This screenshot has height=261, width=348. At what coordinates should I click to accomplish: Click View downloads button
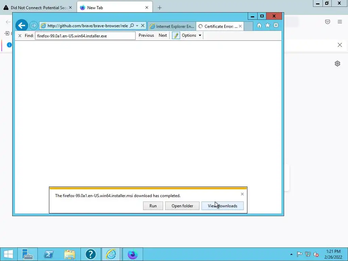coord(222,206)
